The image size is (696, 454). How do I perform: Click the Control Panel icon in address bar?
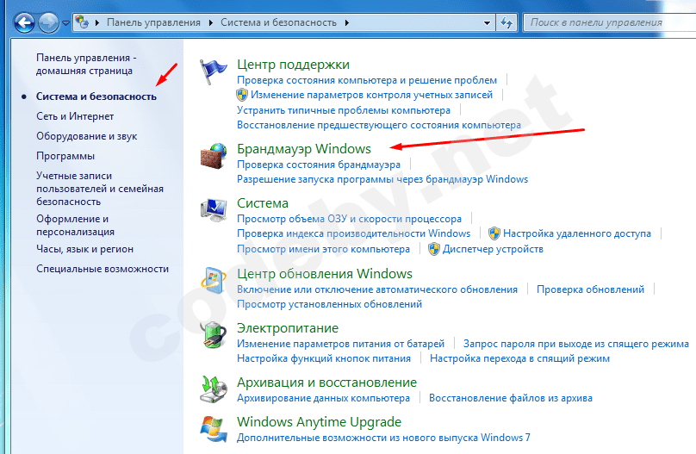[82, 22]
